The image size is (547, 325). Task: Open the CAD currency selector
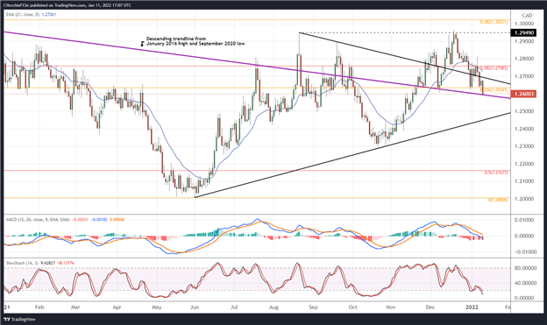pyautogui.click(x=527, y=16)
